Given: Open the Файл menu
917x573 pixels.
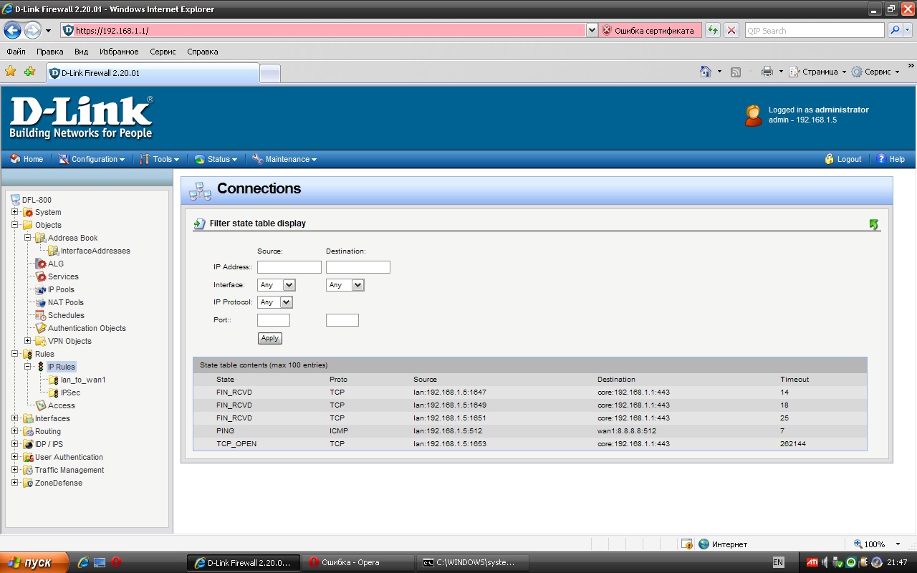Looking at the screenshot, I should pyautogui.click(x=16, y=52).
